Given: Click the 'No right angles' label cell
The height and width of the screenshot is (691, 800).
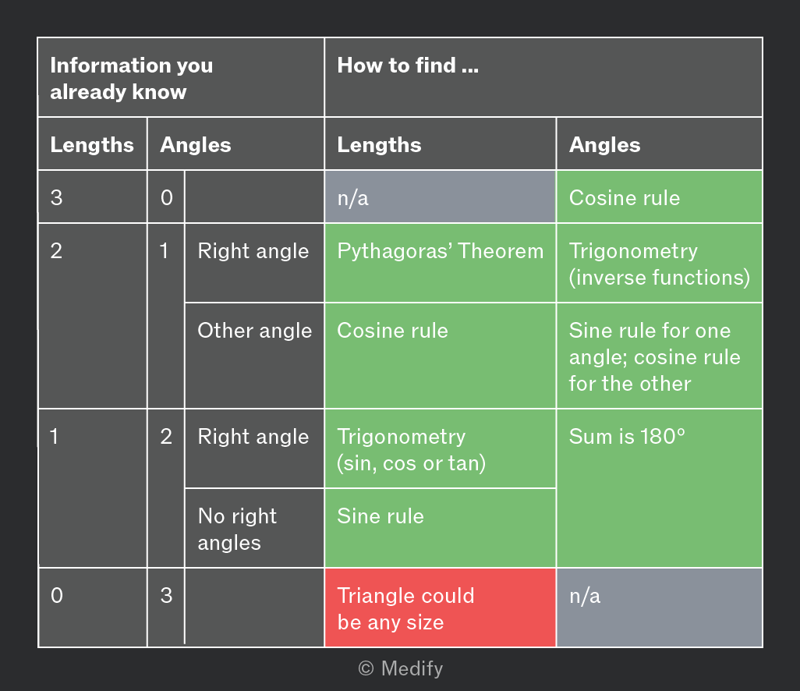Looking at the screenshot, I should pos(255,528).
